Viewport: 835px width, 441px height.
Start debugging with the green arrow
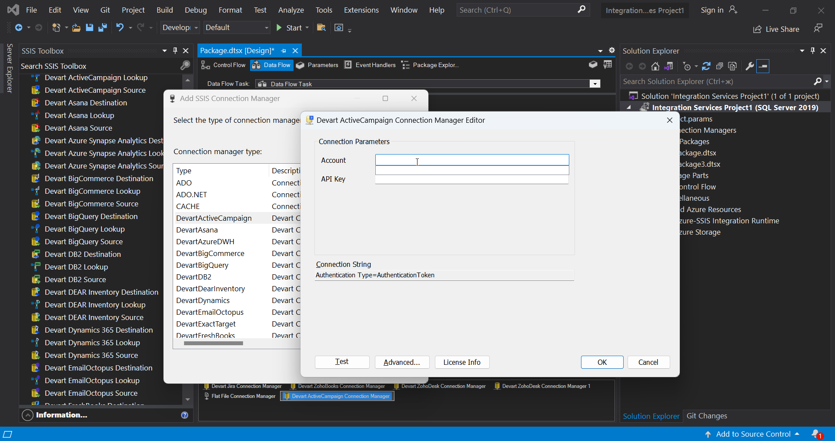click(279, 27)
